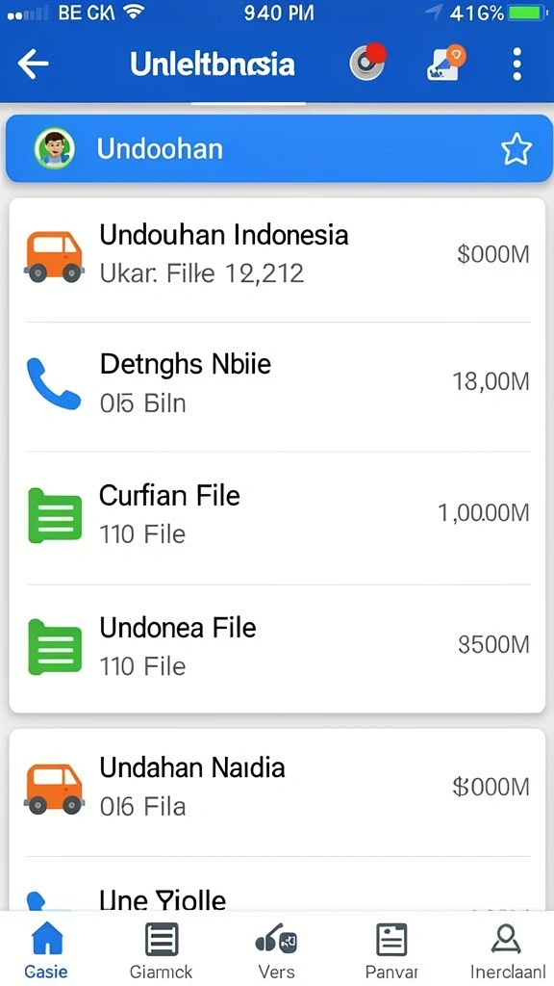This screenshot has width=554, height=986.
Task: Tap the Wi-Fi icon in status bar
Action: click(x=133, y=12)
